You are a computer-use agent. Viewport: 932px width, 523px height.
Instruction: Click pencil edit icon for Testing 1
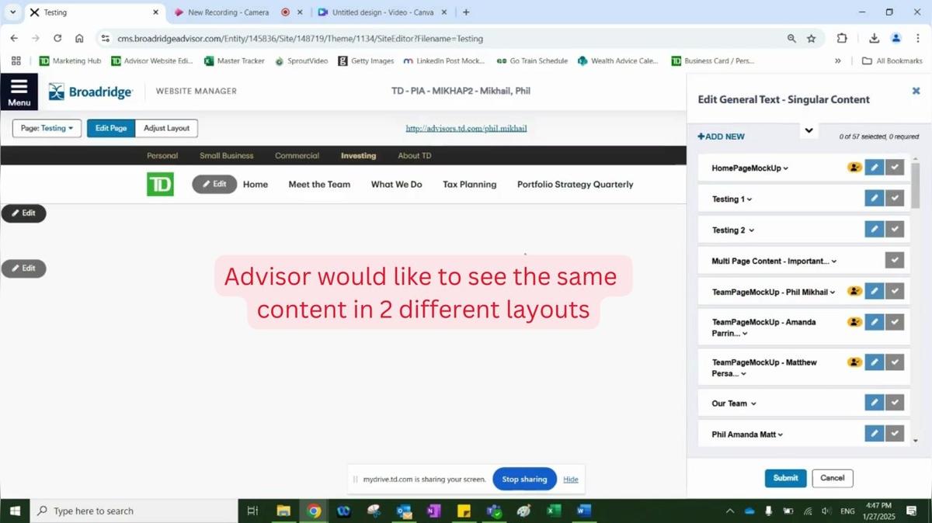point(874,199)
